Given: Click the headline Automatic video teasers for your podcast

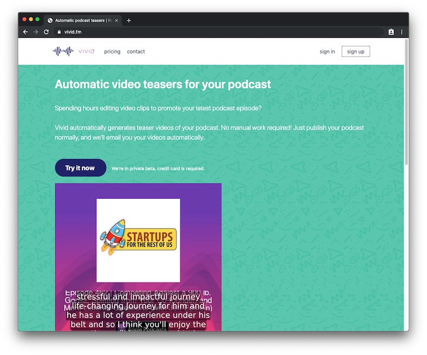Looking at the screenshot, I should pyautogui.click(x=163, y=84).
